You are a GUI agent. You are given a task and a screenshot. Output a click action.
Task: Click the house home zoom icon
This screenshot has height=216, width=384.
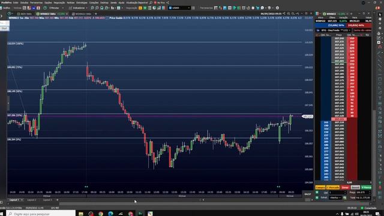pyautogui.click(x=102, y=8)
